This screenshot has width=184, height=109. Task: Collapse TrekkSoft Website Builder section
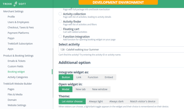coord(18,84)
